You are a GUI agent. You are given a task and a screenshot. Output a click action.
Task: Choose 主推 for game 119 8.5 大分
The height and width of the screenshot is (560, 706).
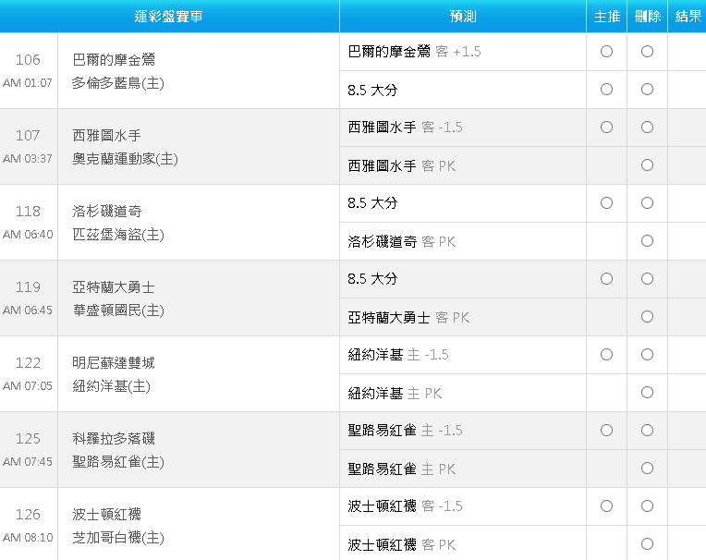click(606, 279)
